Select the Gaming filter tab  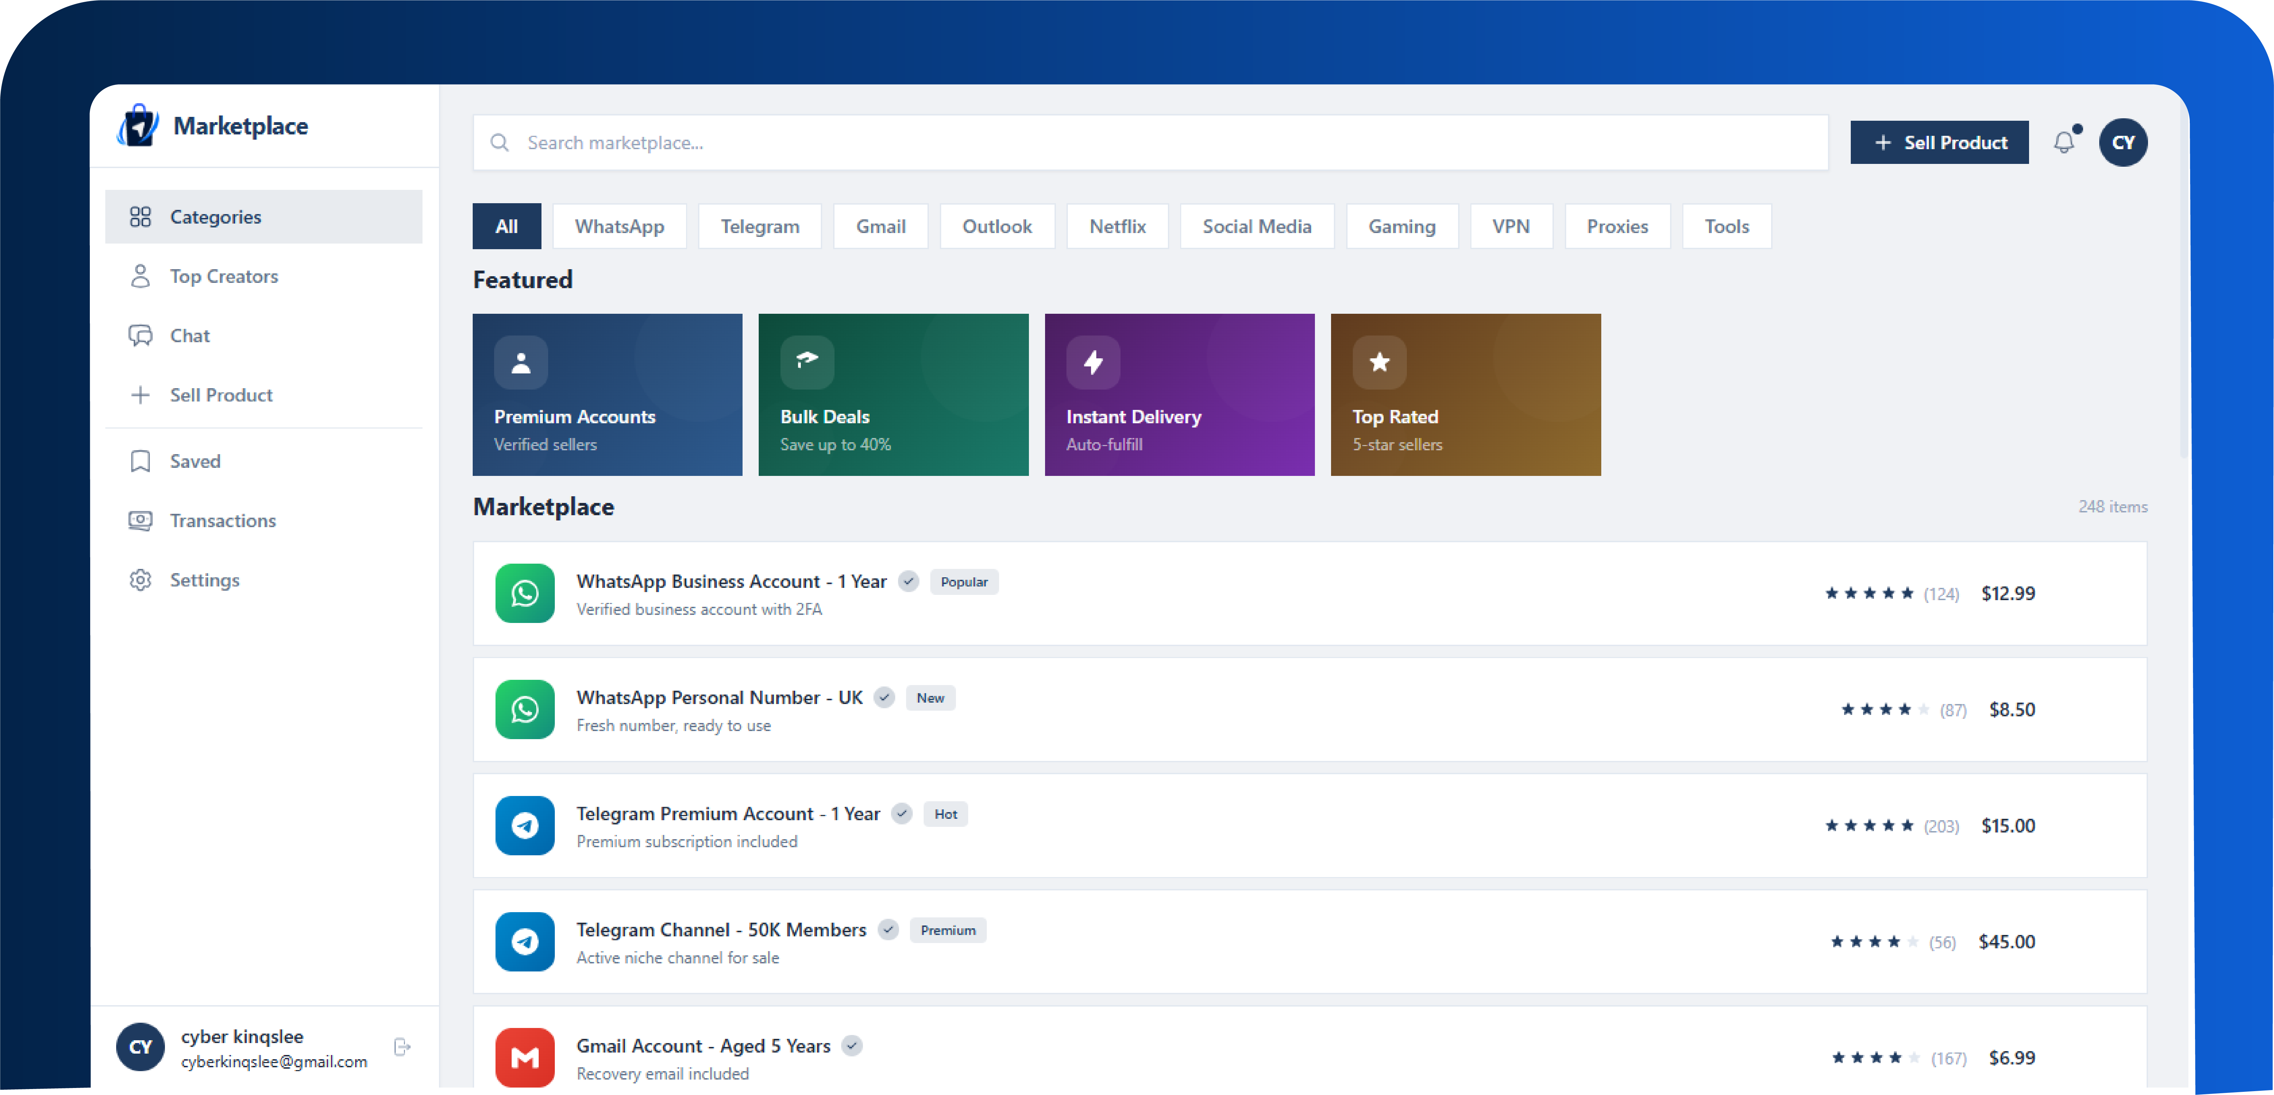click(1403, 226)
